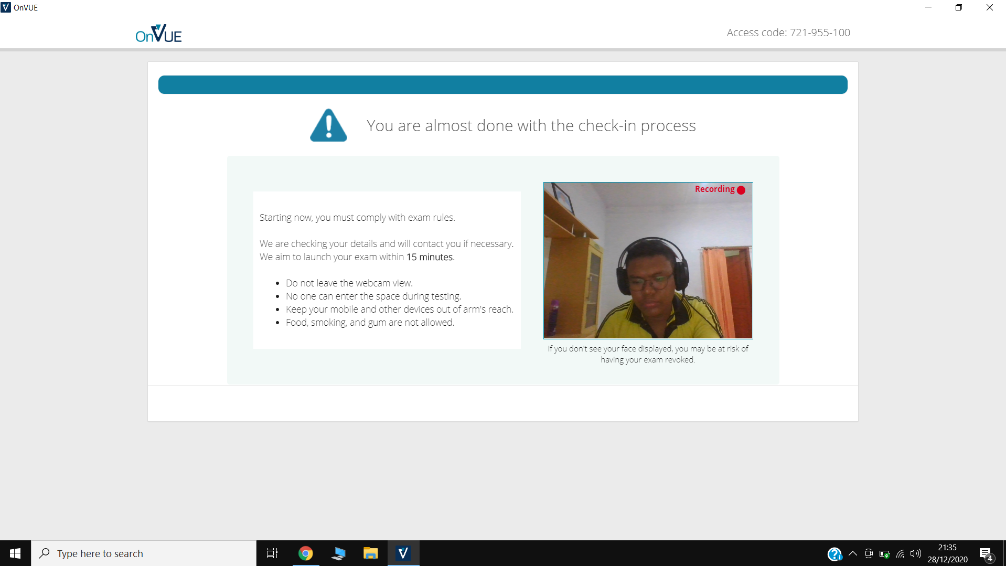Click 'We are checking your details' sentence

387,244
